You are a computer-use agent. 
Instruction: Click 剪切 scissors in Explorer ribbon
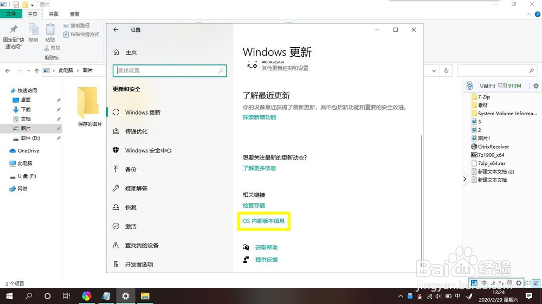(x=52, y=48)
